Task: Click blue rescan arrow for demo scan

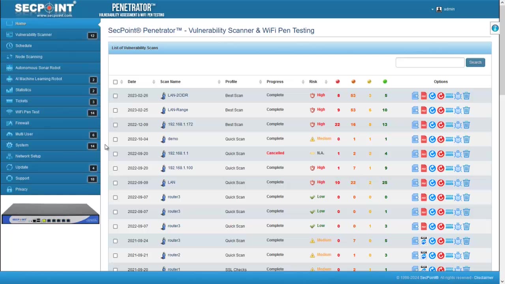Action: 432,139
